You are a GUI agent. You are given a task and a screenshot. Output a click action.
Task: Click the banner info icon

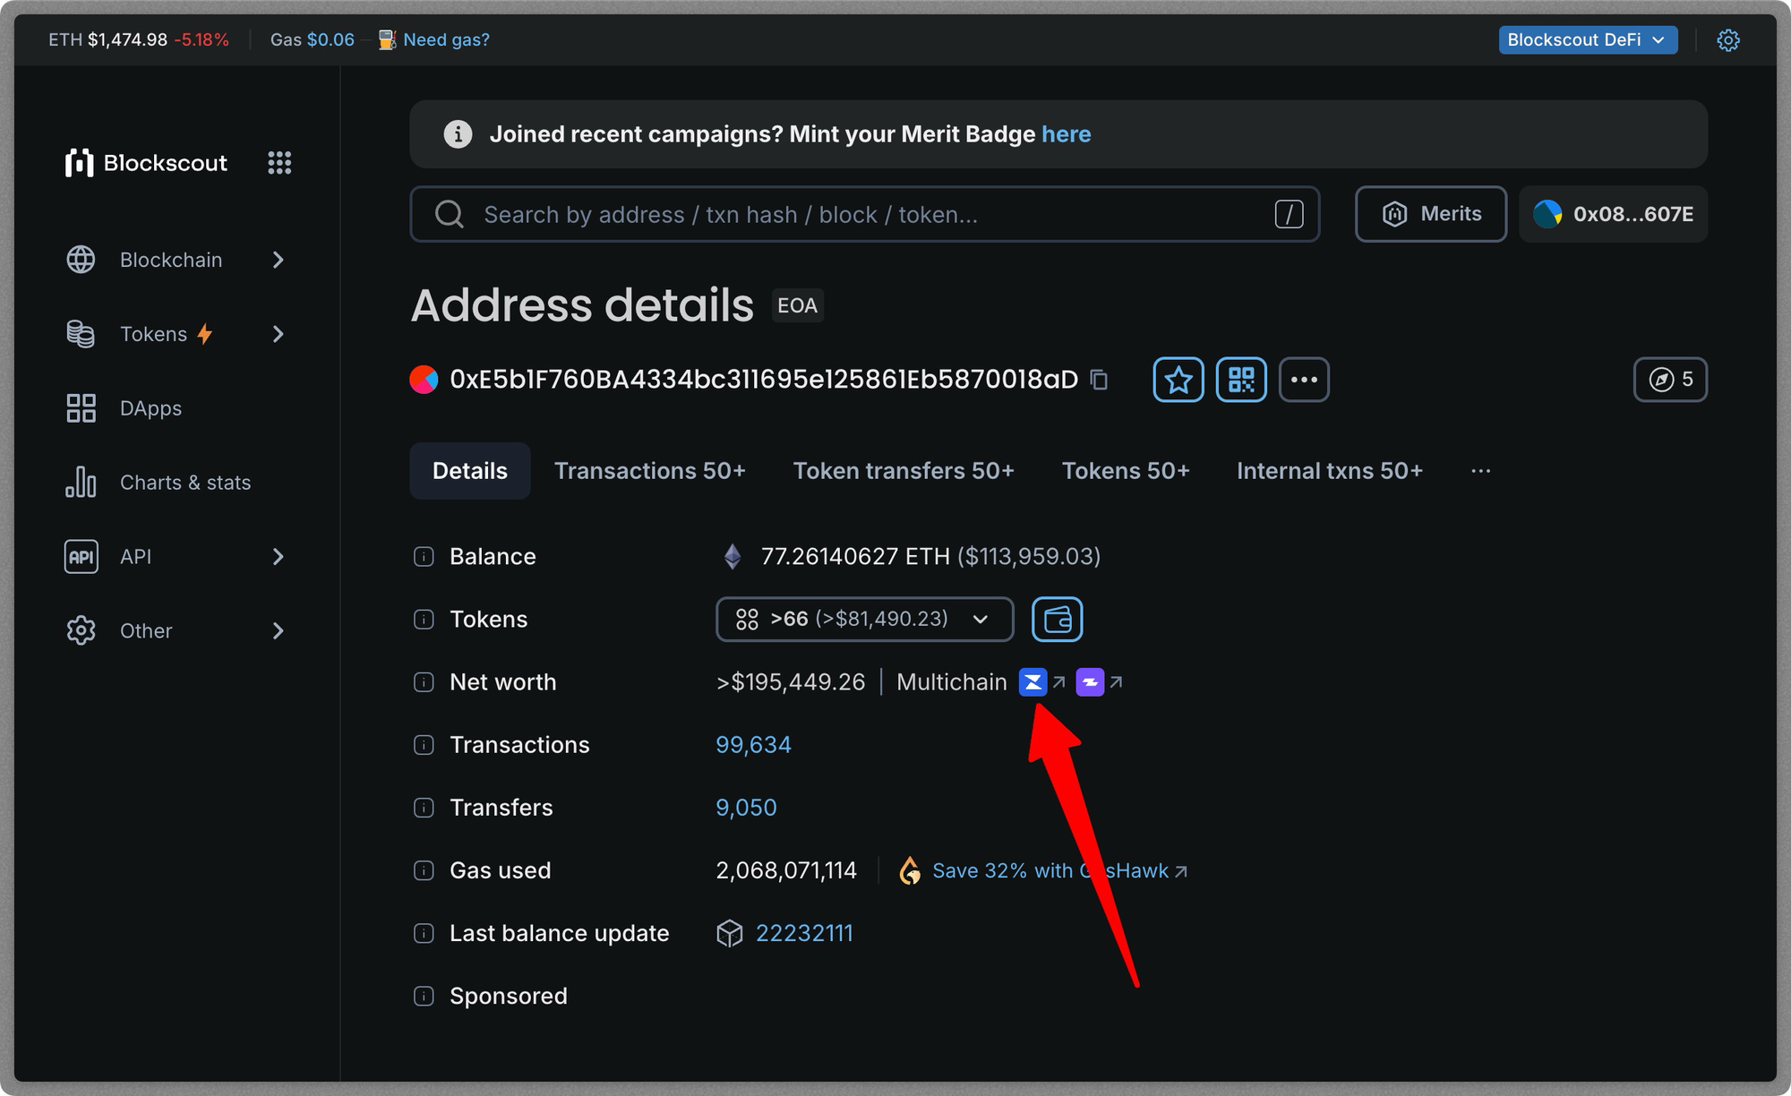(458, 134)
